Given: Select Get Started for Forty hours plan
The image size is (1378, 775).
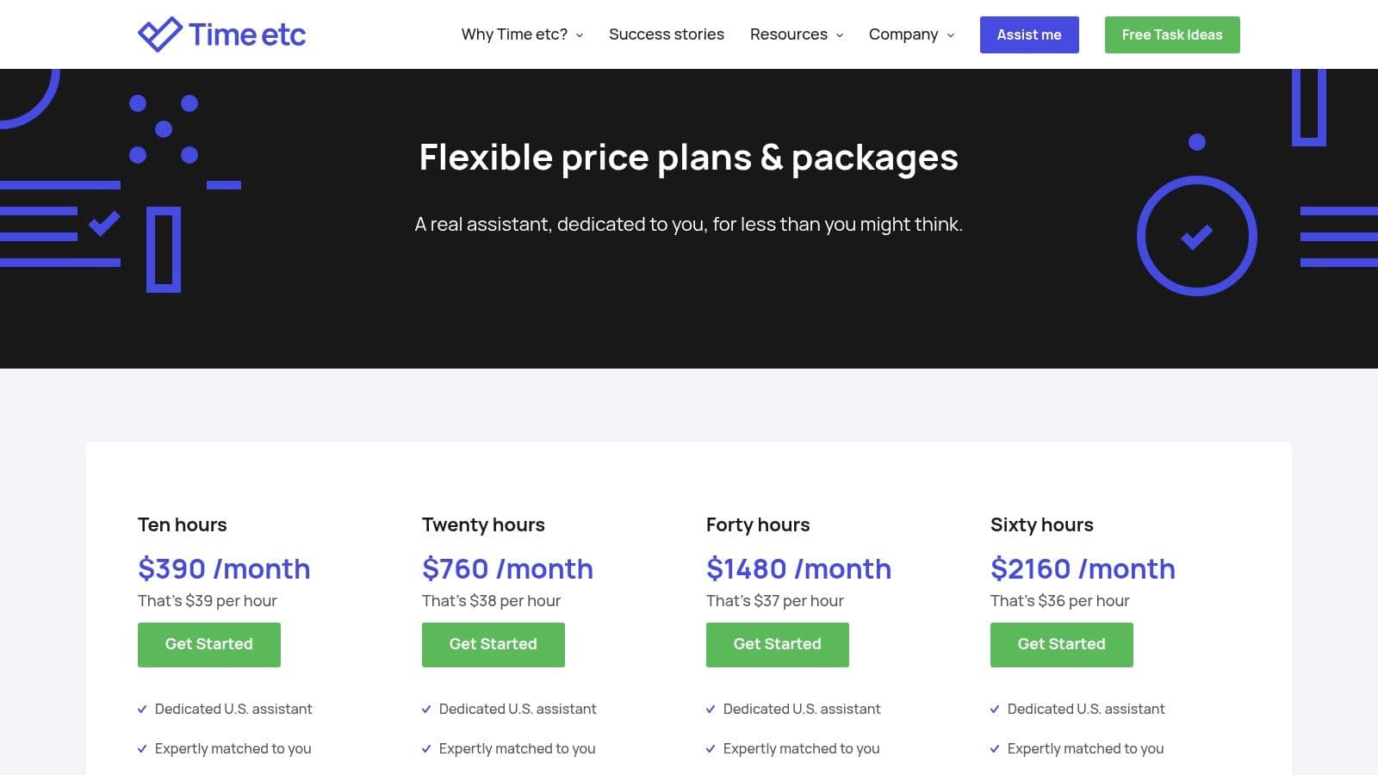Looking at the screenshot, I should point(777,644).
